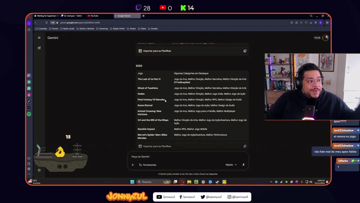Click the Windows taskbar Pesquisar search box
This screenshot has height=203, width=360.
coord(154,182)
